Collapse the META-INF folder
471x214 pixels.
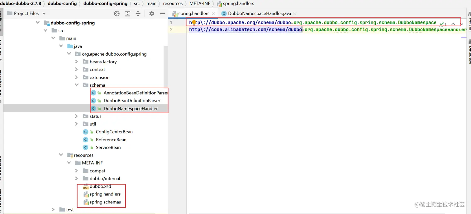pyautogui.click(x=69, y=163)
